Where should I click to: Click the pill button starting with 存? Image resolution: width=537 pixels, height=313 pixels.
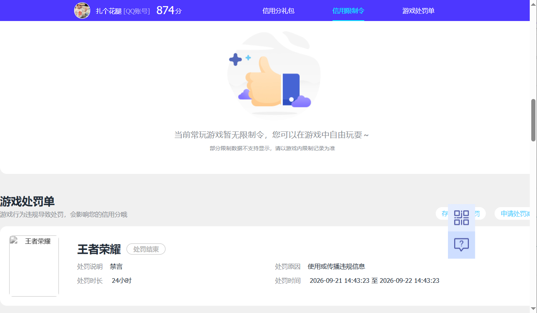tap(461, 214)
